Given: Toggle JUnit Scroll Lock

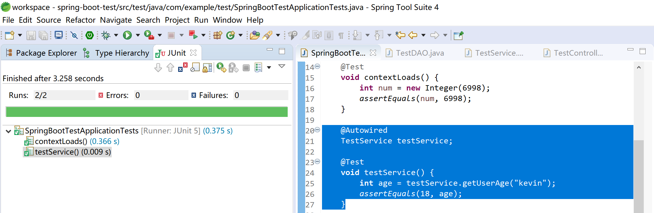Looking at the screenshot, I should (207, 67).
